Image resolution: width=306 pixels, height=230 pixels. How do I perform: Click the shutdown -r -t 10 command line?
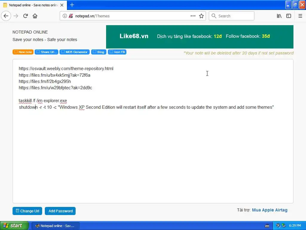(x=146, y=107)
